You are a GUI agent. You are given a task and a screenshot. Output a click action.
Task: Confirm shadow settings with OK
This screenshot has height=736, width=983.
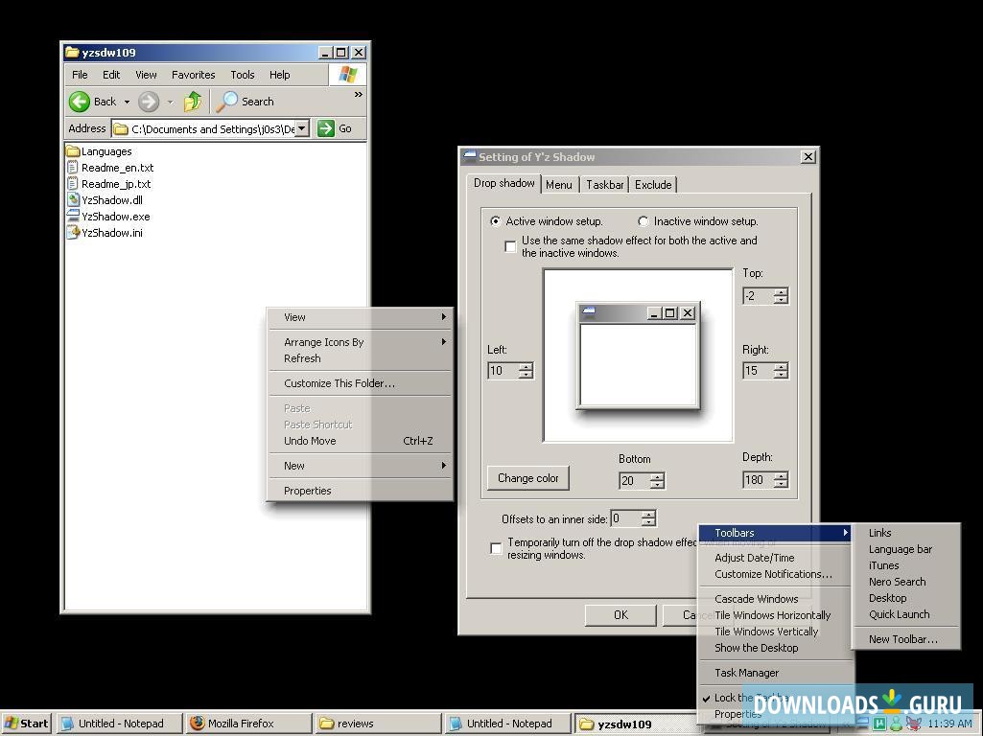[x=620, y=614]
